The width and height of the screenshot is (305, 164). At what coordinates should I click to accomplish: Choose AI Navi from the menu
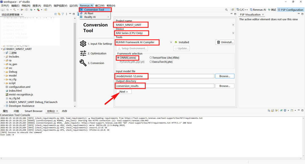click(x=95, y=13)
